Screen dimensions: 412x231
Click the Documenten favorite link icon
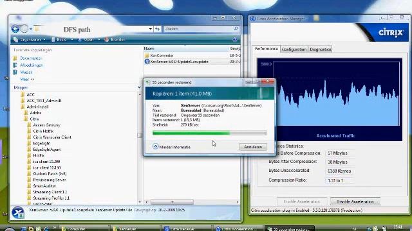tap(15, 58)
